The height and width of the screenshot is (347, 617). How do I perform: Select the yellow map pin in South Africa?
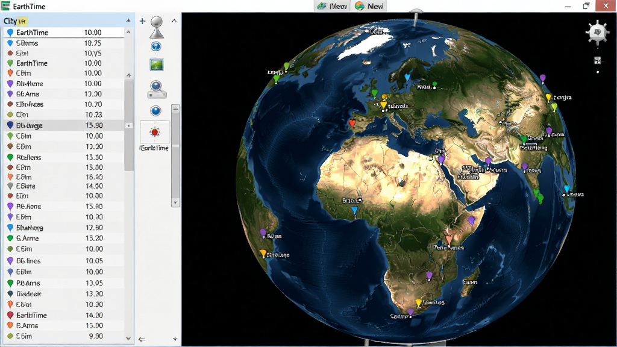[419, 303]
